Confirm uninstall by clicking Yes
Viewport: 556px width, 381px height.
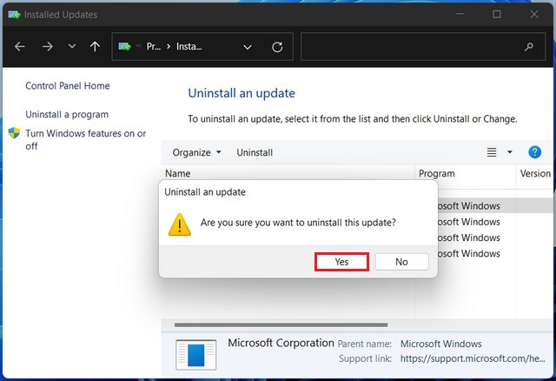tap(341, 262)
